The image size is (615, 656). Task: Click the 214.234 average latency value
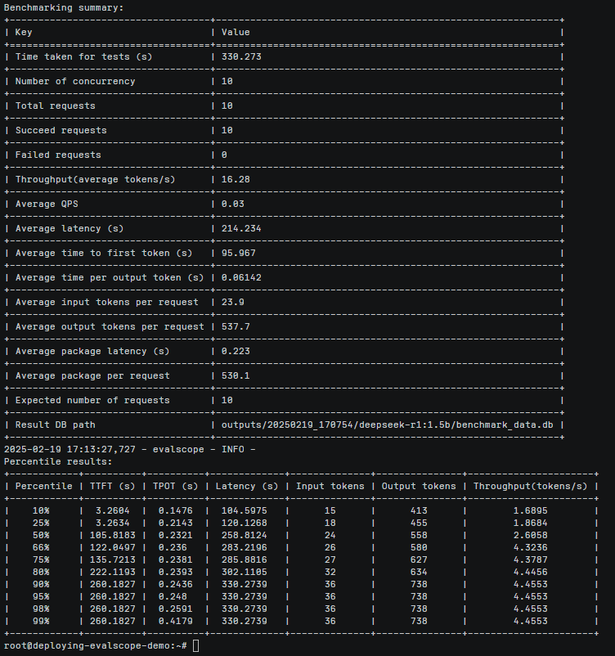tap(242, 228)
